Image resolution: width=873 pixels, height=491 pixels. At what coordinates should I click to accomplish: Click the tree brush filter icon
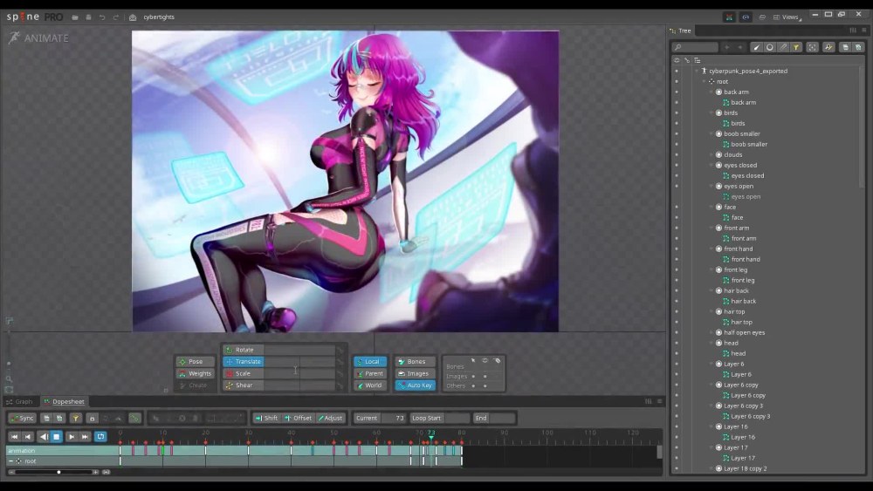(756, 47)
